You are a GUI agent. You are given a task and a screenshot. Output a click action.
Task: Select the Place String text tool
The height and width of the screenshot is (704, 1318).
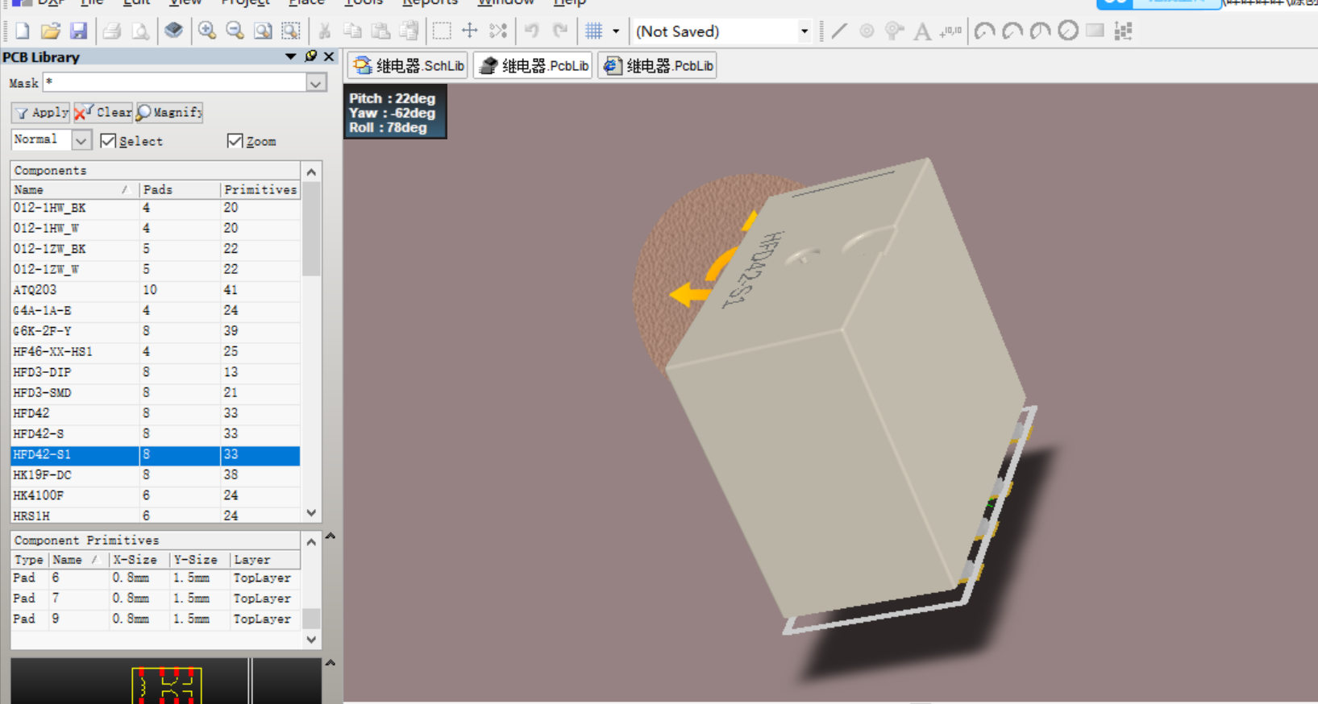(x=922, y=31)
